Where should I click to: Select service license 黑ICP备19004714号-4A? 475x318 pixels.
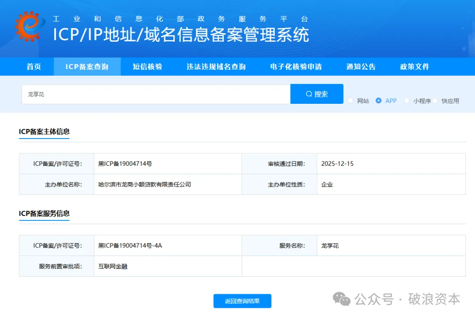(130, 245)
